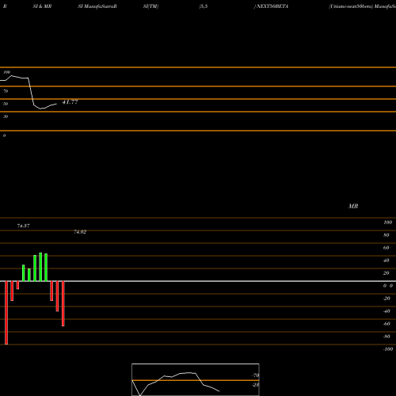396x396 pixels.
Task: Click the -28 label in mini chart
Action: point(255,385)
